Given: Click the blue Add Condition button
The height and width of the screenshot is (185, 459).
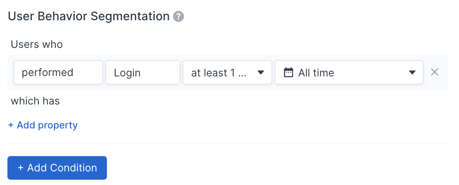Looking at the screenshot, I should point(57,168).
